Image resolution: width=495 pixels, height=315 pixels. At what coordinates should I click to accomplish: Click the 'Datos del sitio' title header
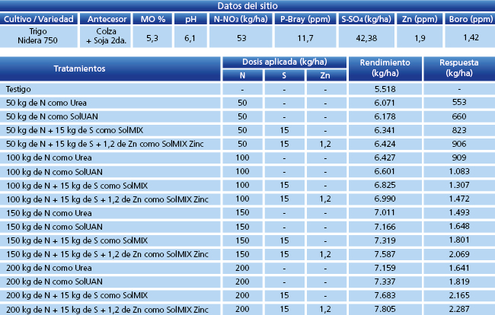coord(247,6)
